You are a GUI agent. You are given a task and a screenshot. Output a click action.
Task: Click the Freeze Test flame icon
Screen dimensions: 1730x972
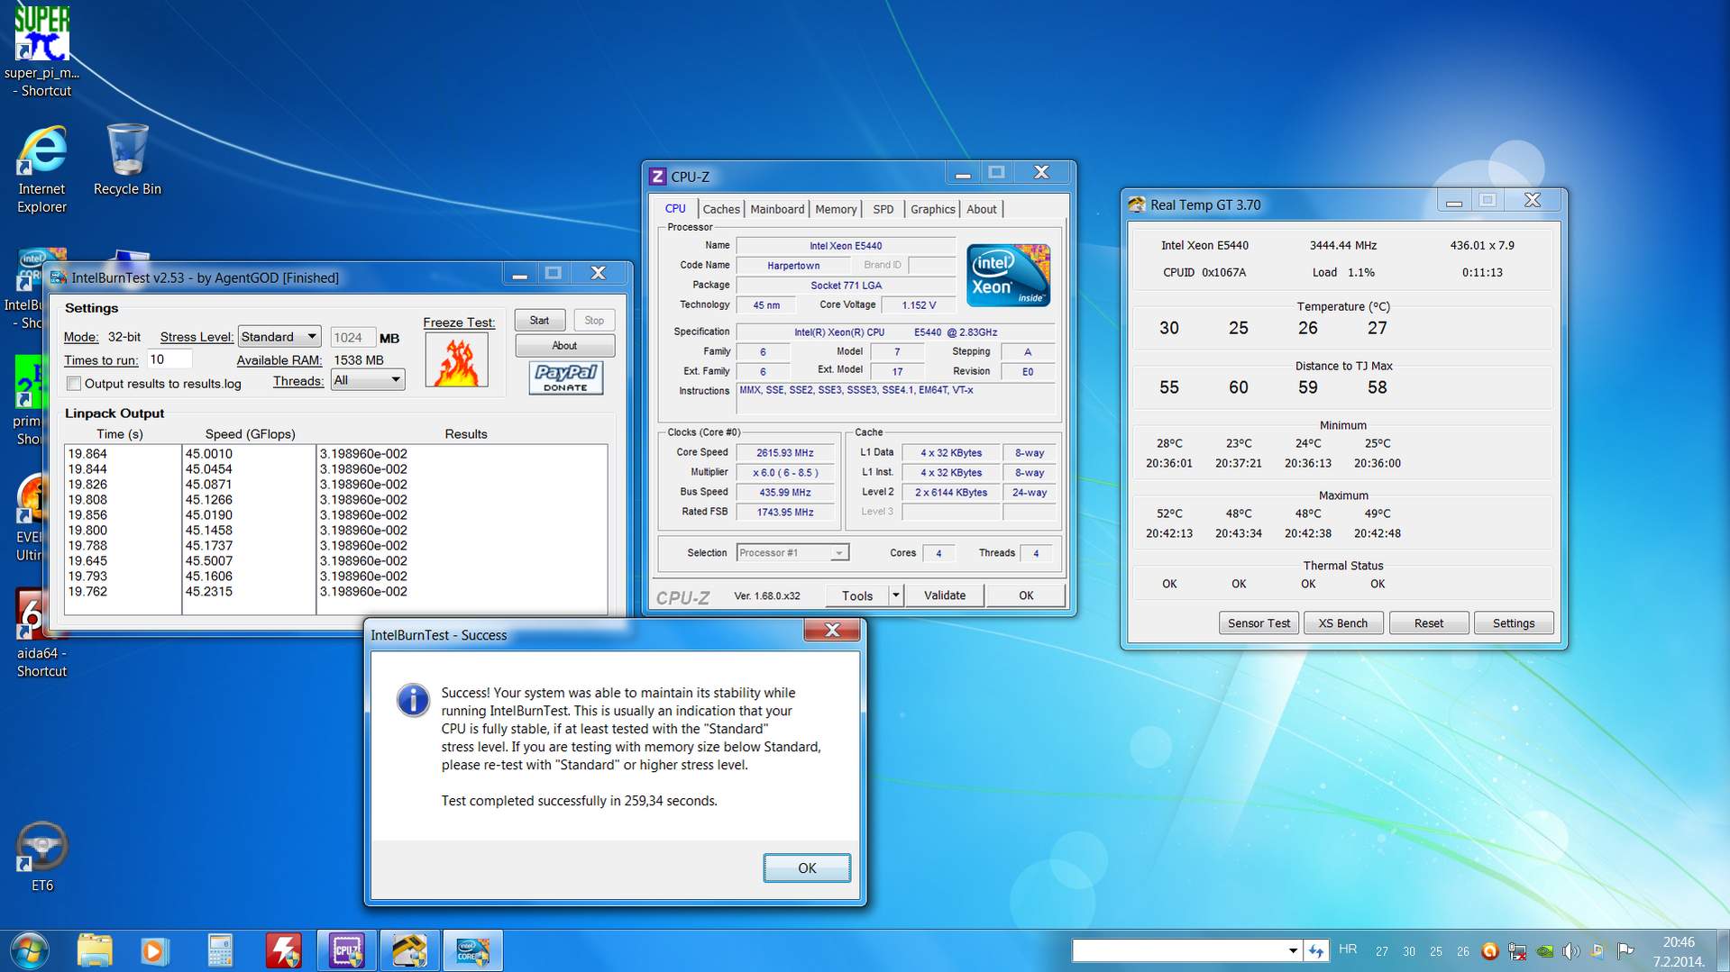pos(457,361)
